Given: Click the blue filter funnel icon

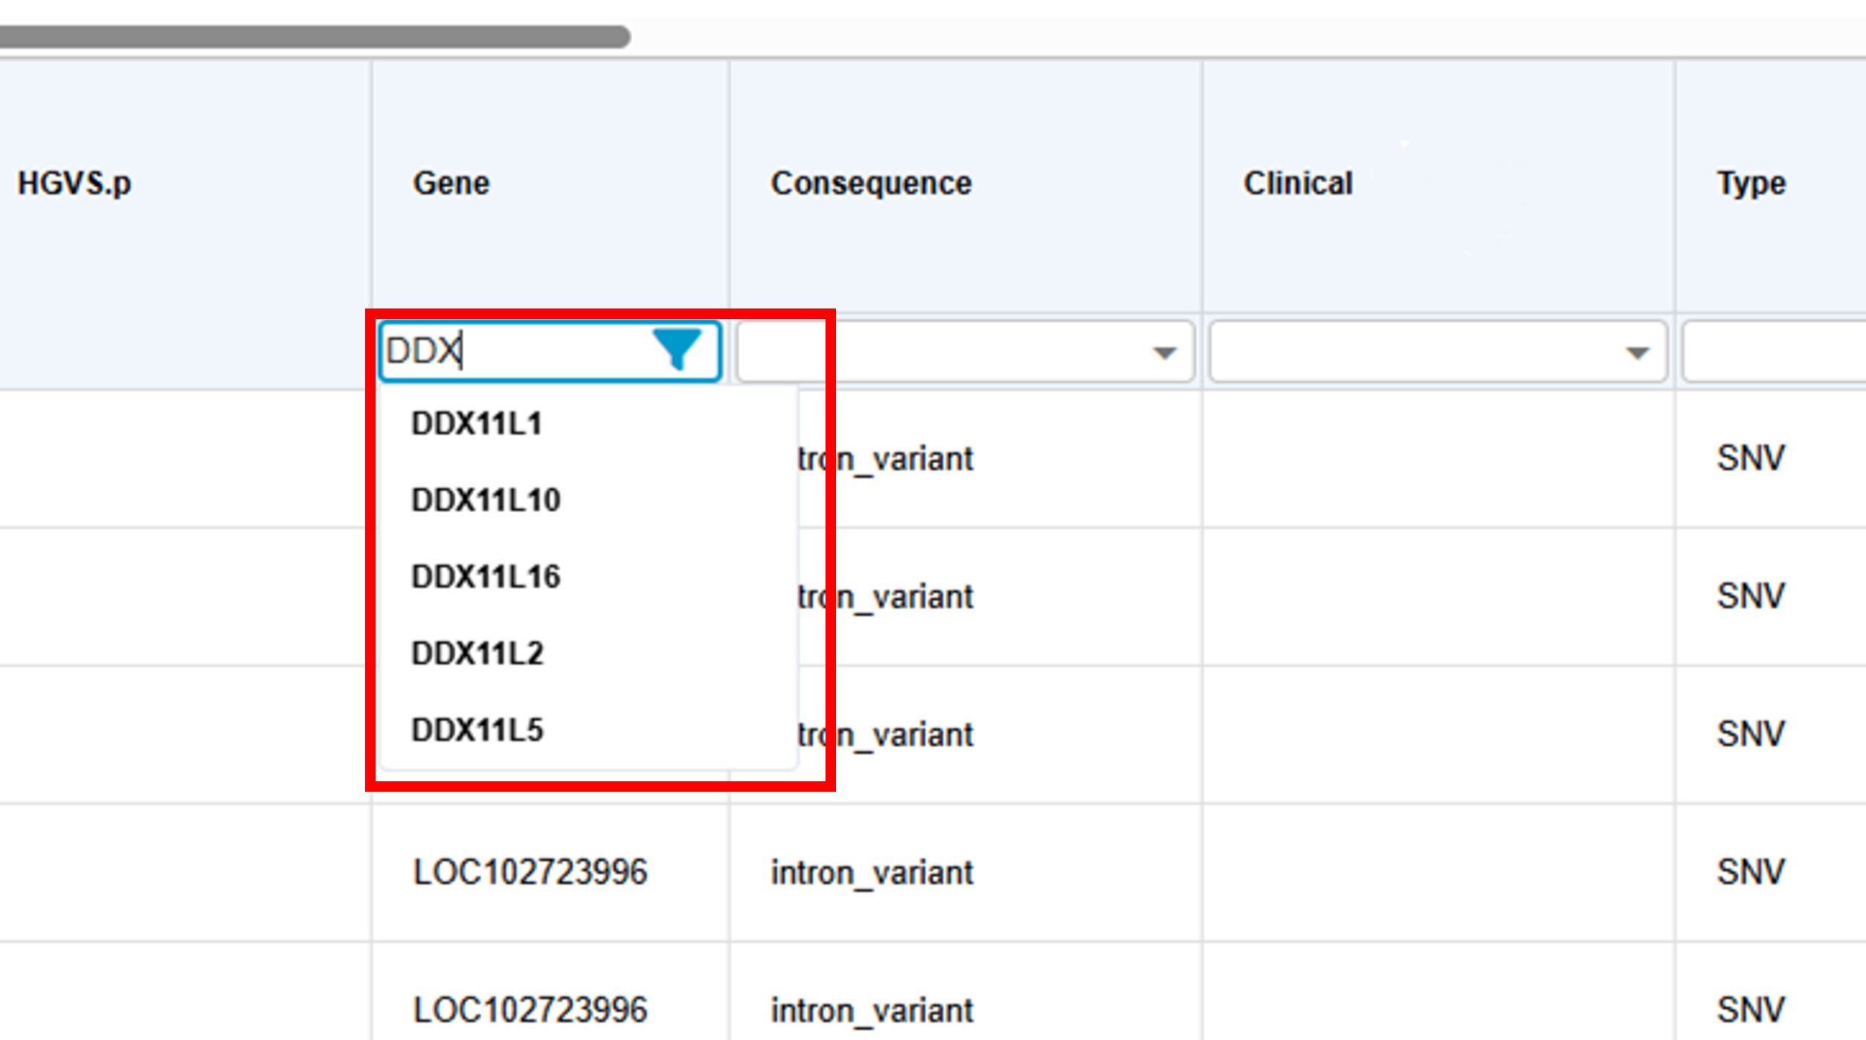Looking at the screenshot, I should (676, 349).
